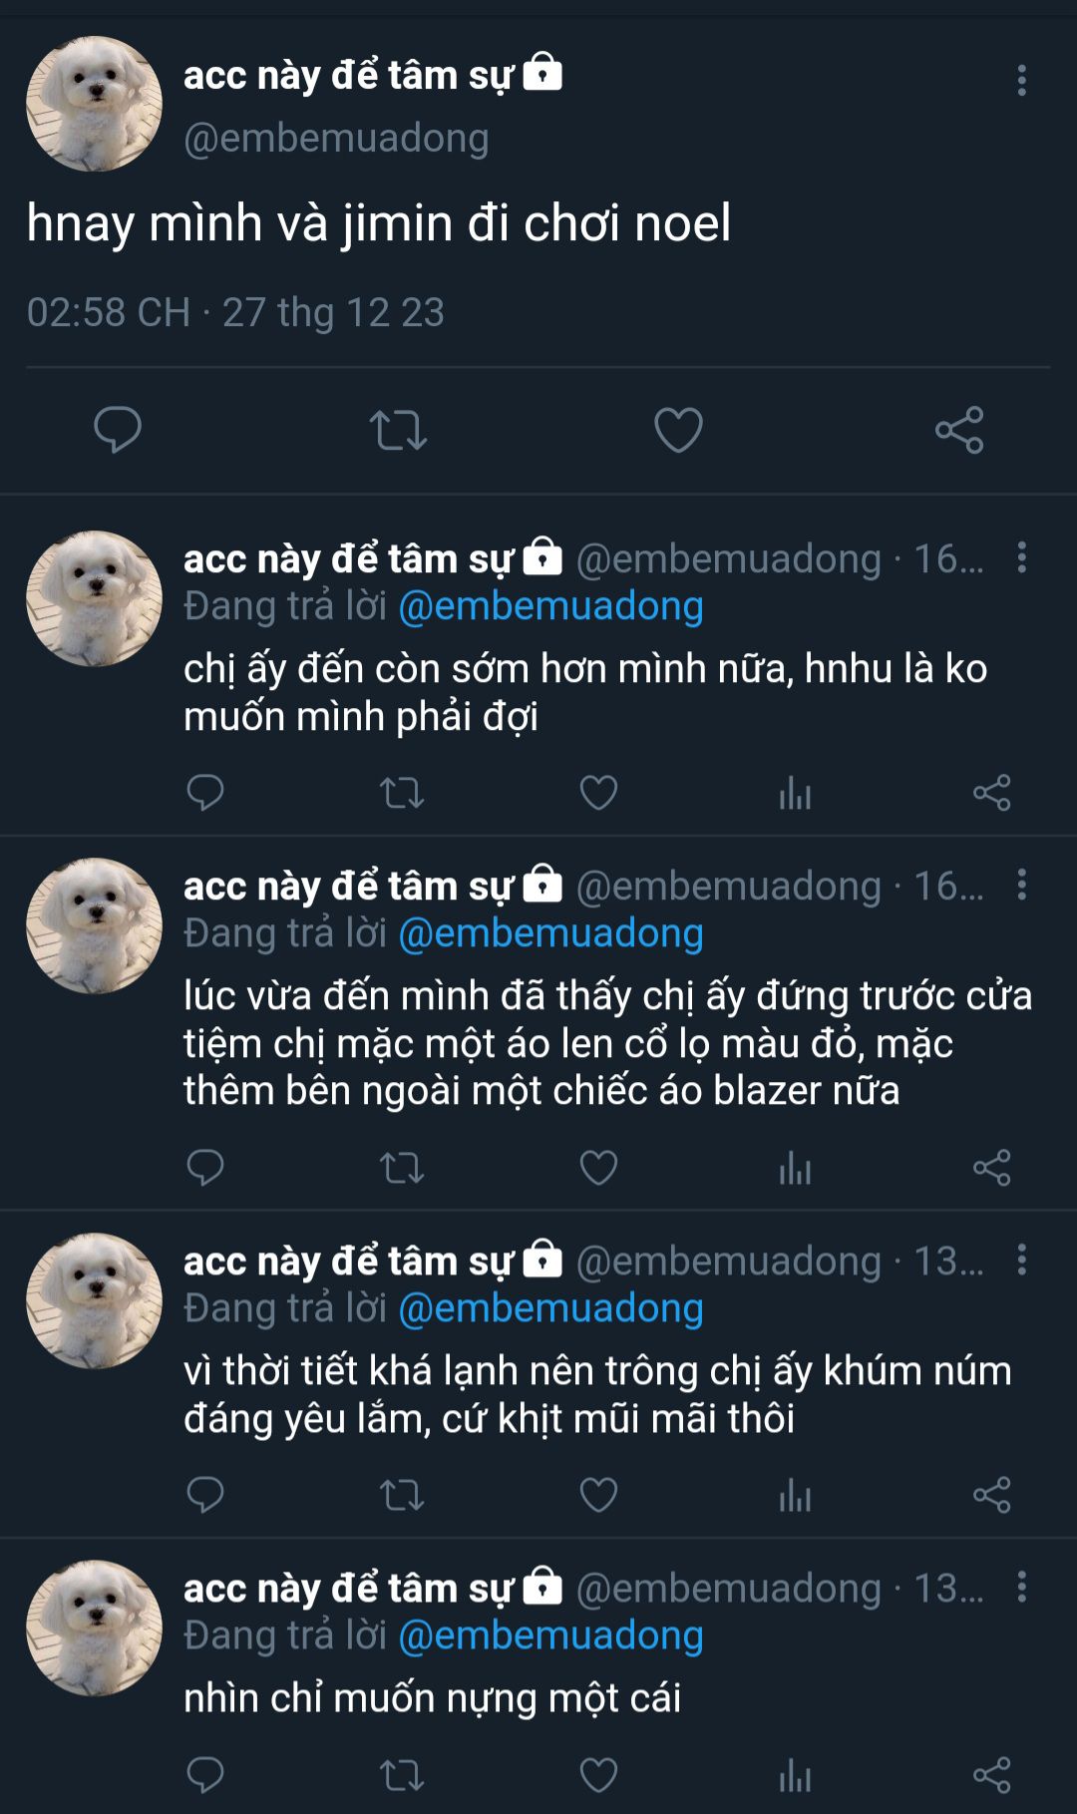This screenshot has width=1077, height=1814.
Task: Share the reply "nhìn chỉ muốn nựng một cái"
Action: [x=992, y=1775]
